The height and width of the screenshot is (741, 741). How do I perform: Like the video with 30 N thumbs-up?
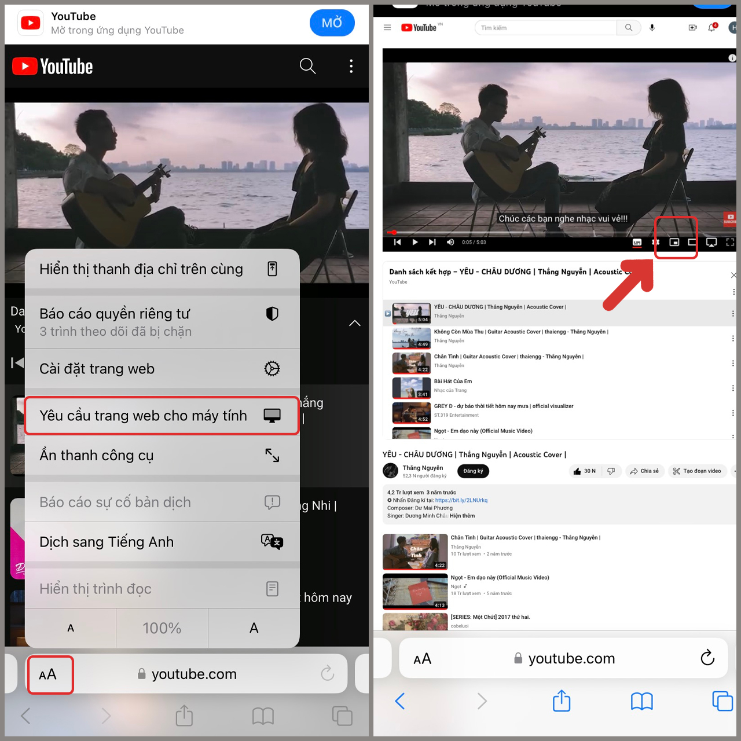[x=584, y=471]
